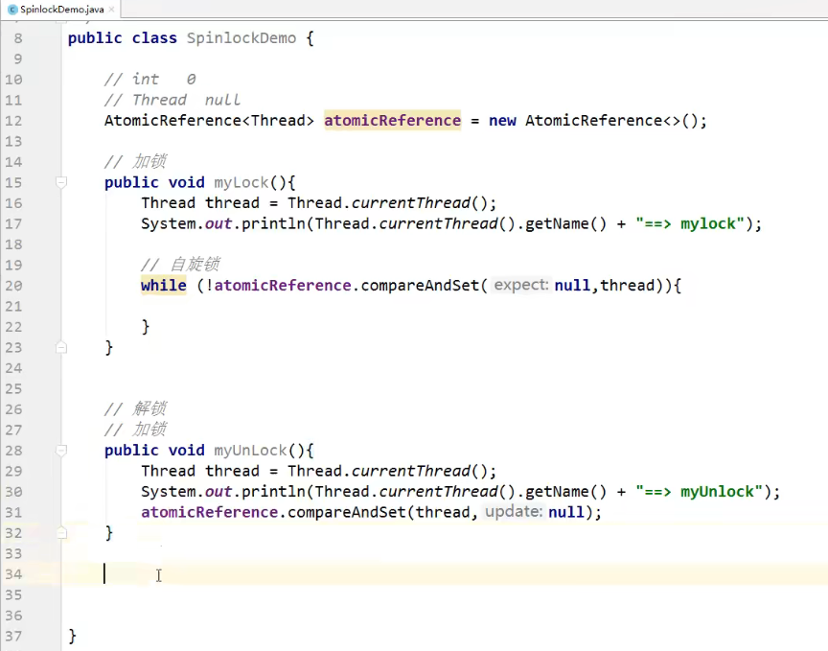Select the SpinlockDemo.java editor tab
This screenshot has width=828, height=651.
coord(60,10)
